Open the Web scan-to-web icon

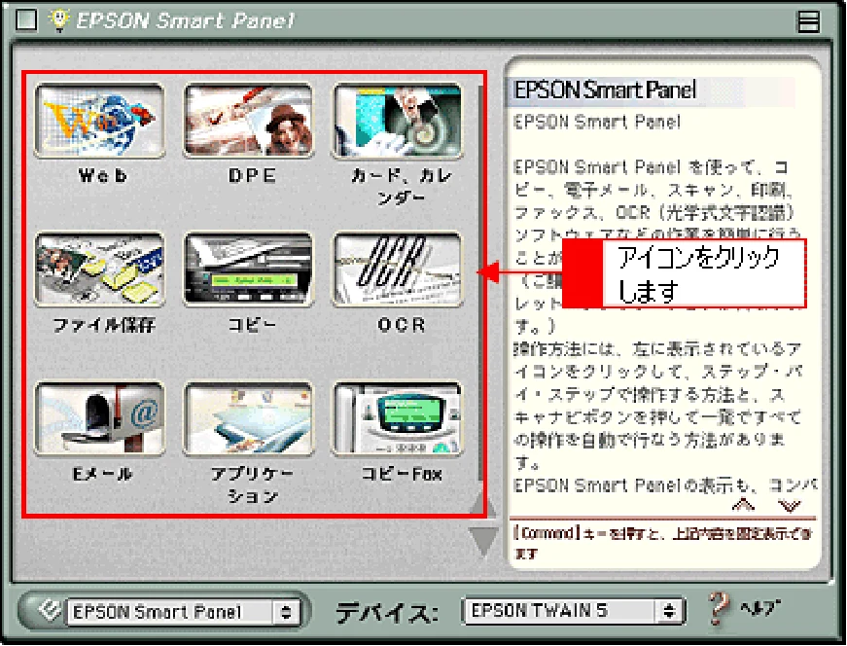(100, 121)
